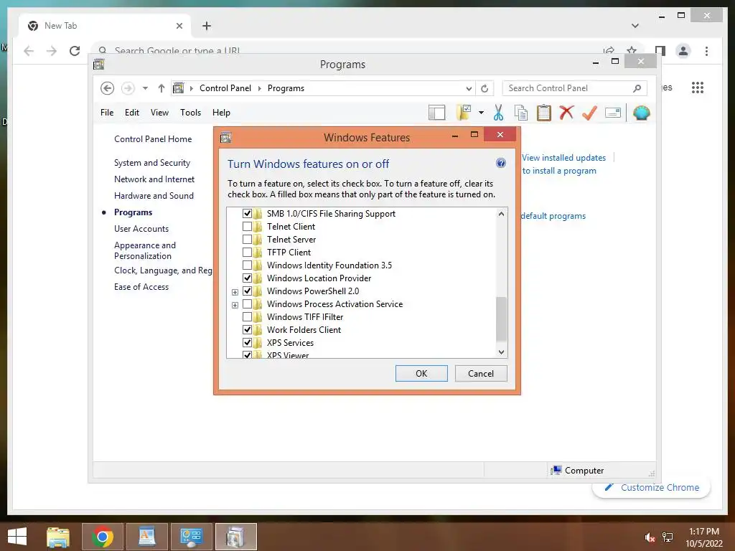Click the Copy icon in Programs toolbar
This screenshot has height=551, width=735.
pos(521,113)
